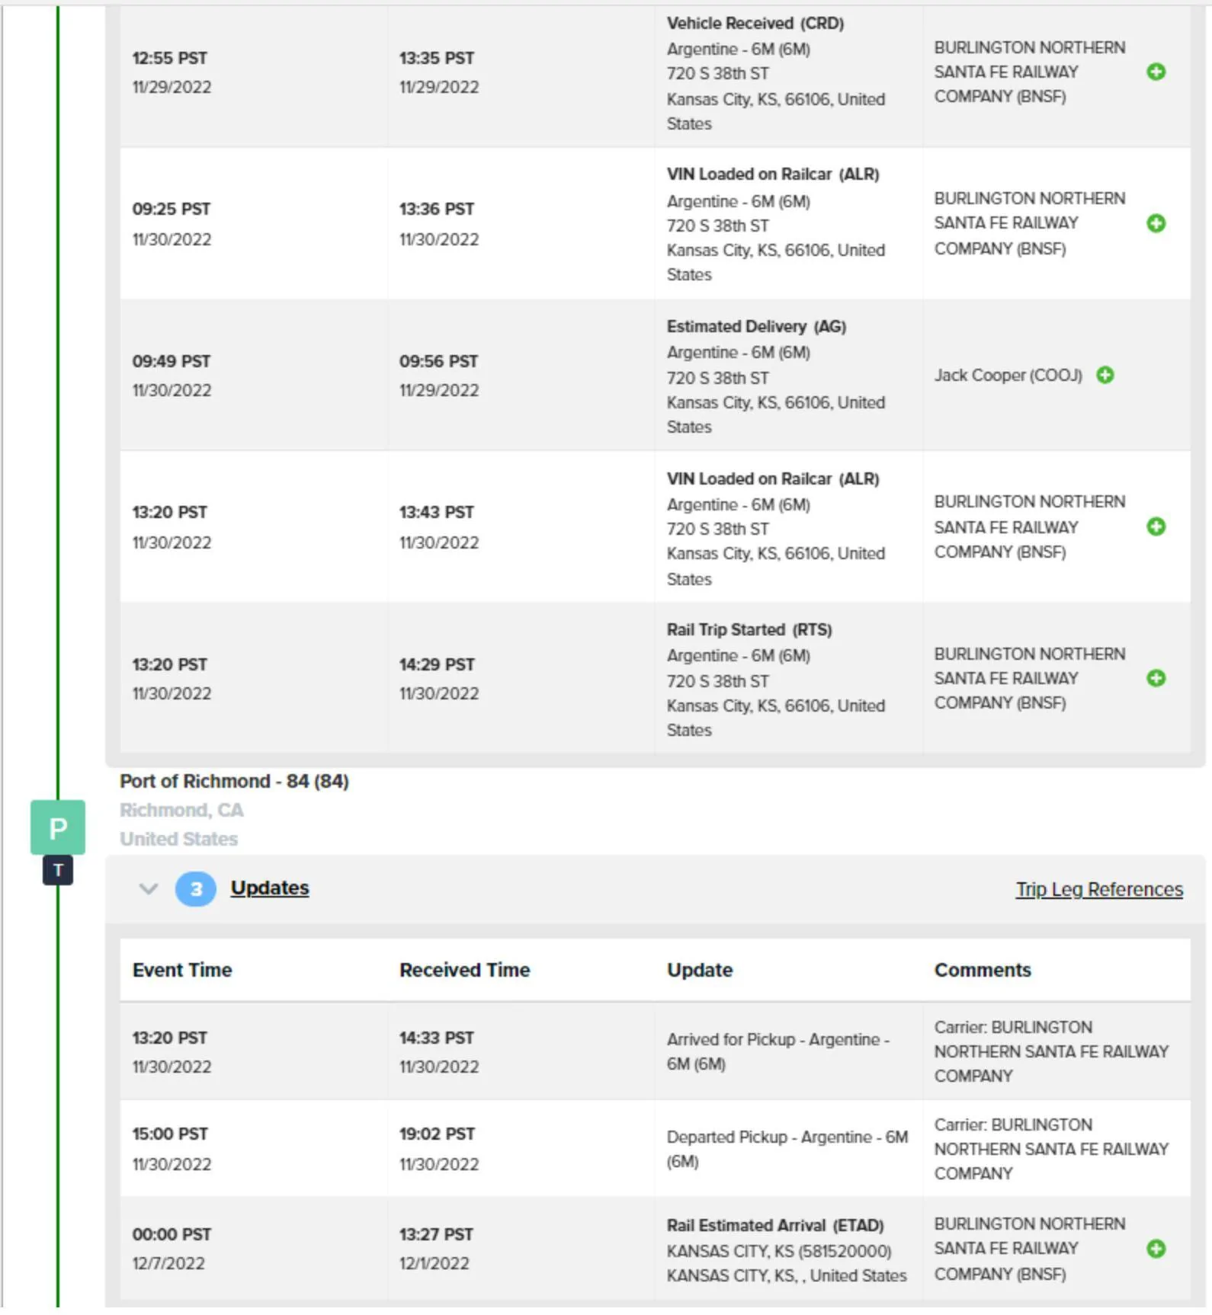The height and width of the screenshot is (1315, 1212).
Task: Click the dark T badge under P marker
Action: pos(58,870)
